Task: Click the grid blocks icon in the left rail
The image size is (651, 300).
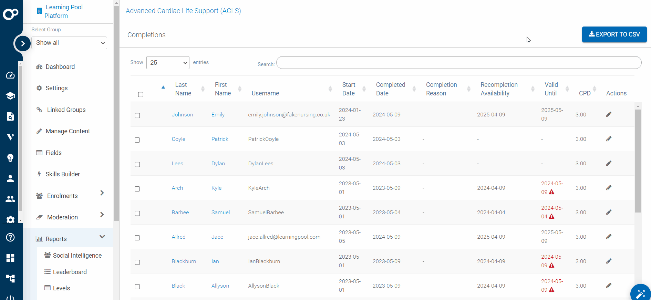Action: click(10, 258)
